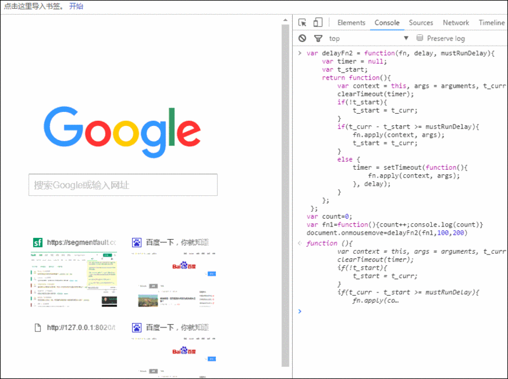
Task: Open the Sources tab
Action: pos(421,23)
